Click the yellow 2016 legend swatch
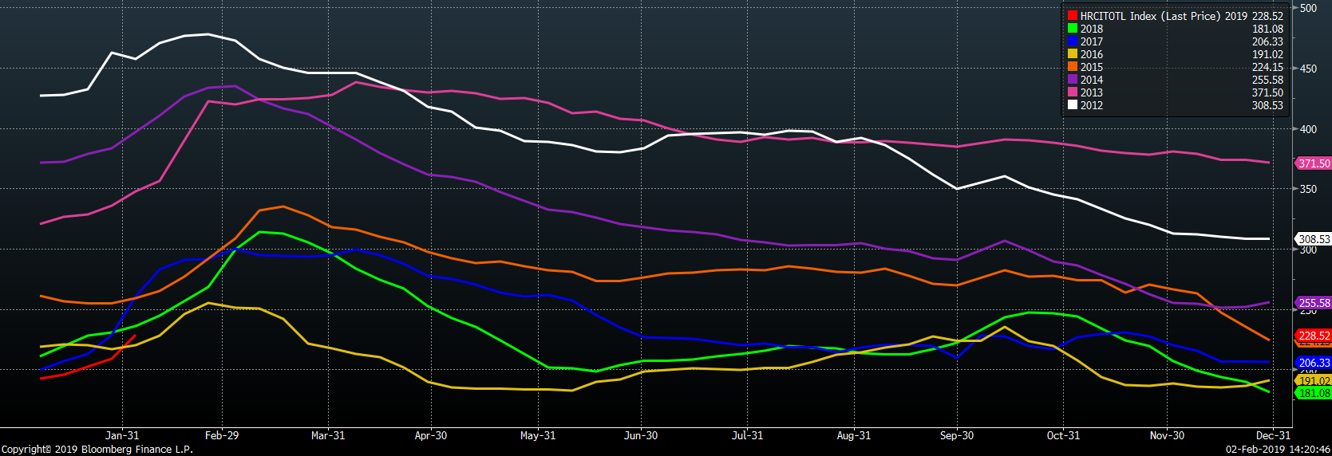The image size is (1332, 456). point(1073,54)
